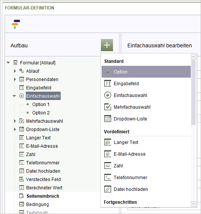201x214 pixels.
Task: Select the Datei hochladen paperclip icon in popup
Action: tap(108, 189)
